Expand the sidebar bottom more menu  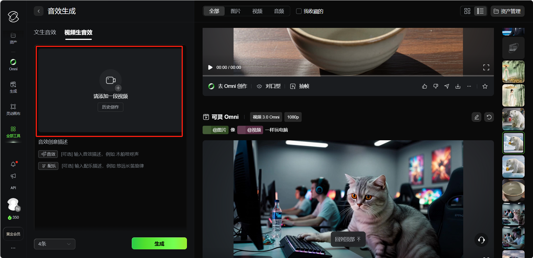(x=13, y=248)
